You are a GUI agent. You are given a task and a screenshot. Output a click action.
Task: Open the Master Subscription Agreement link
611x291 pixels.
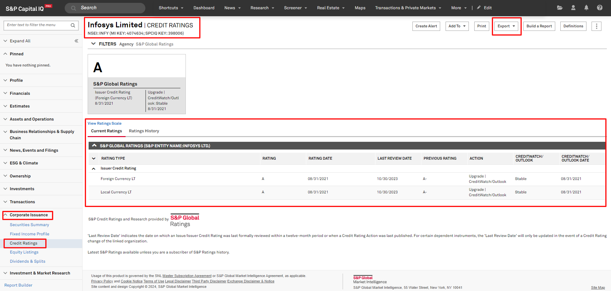(187, 276)
